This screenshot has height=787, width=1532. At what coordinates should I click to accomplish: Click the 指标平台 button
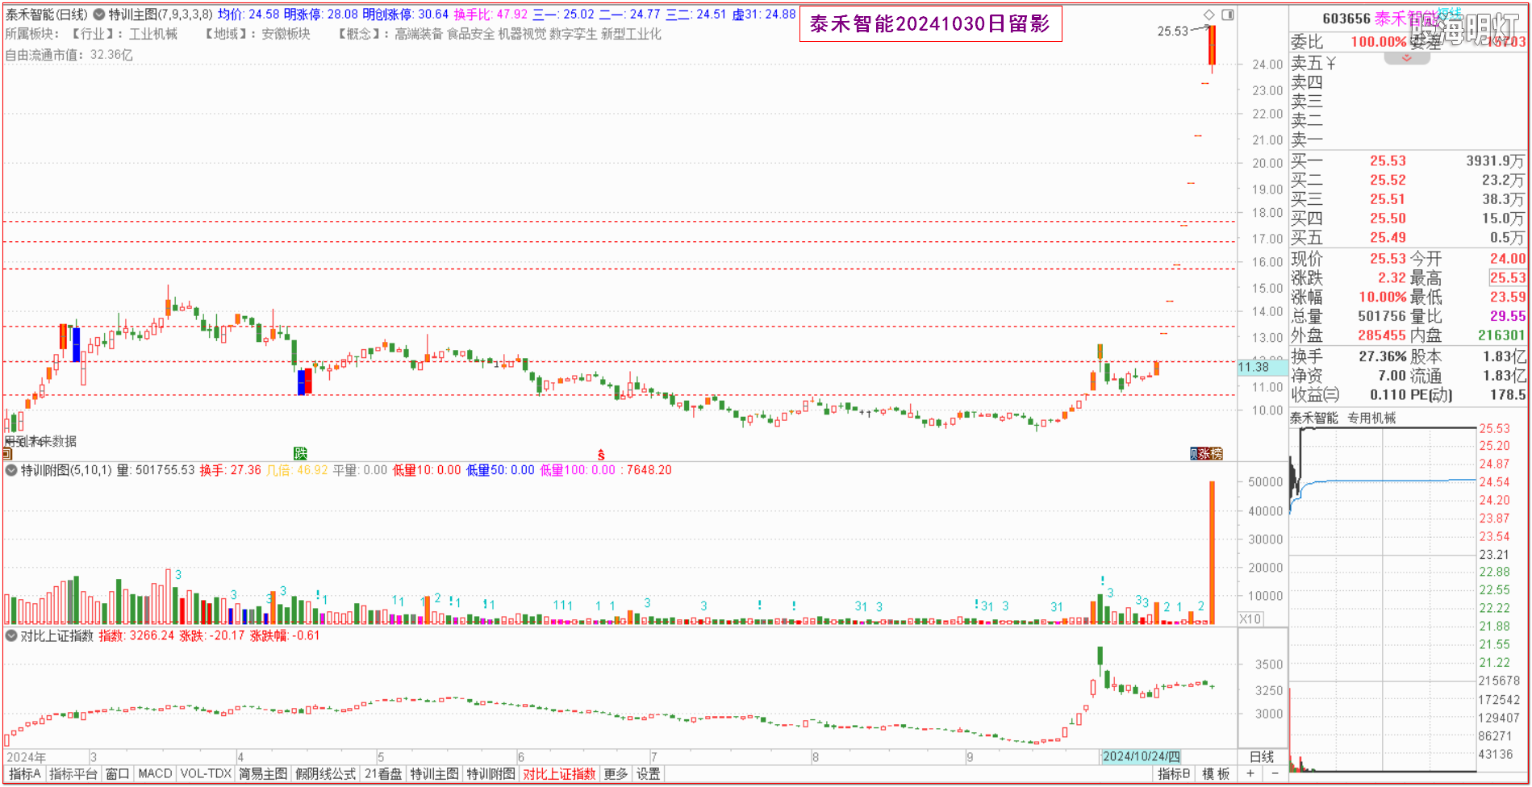73,774
